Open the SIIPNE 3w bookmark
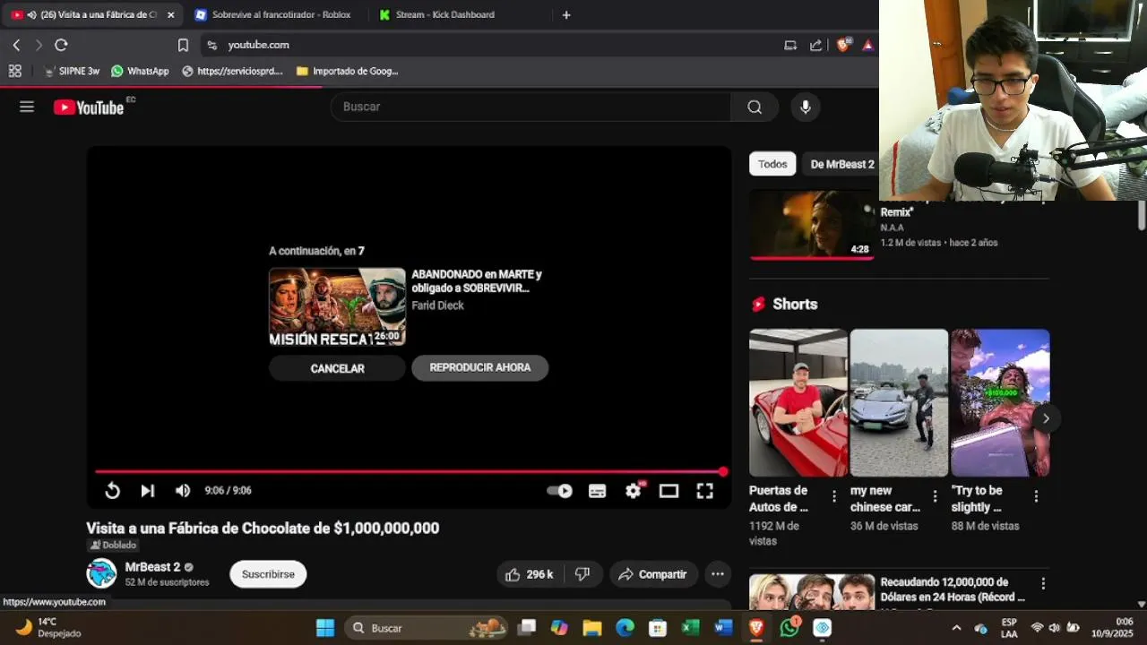The image size is (1147, 645). pos(72,71)
